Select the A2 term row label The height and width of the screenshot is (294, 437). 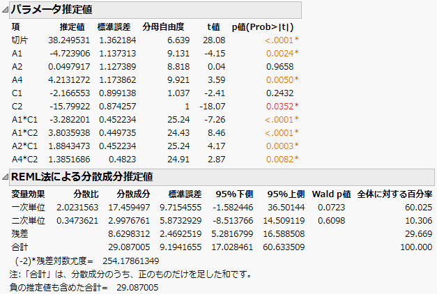pos(17,67)
